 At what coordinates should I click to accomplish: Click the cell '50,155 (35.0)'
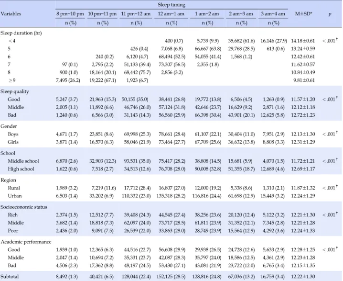point(135,99)
